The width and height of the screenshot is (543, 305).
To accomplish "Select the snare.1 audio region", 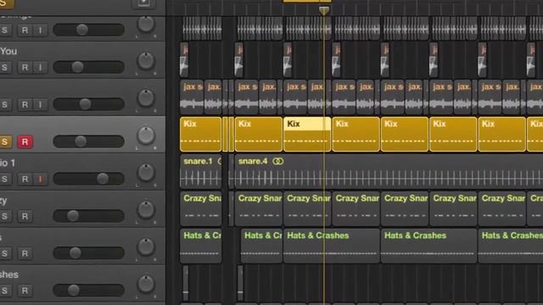I will (x=200, y=171).
